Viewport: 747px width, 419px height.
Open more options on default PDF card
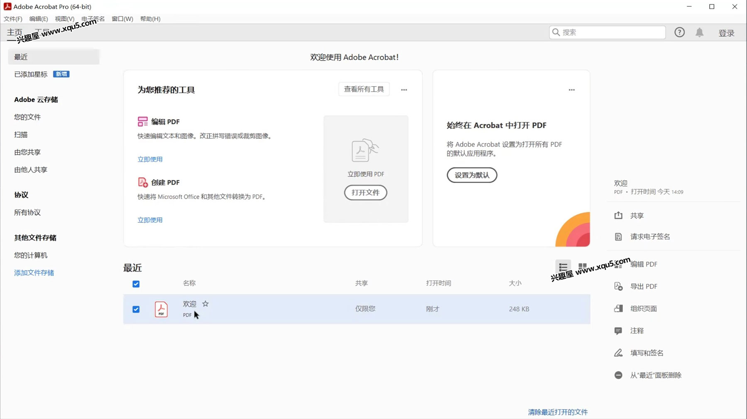click(x=571, y=90)
